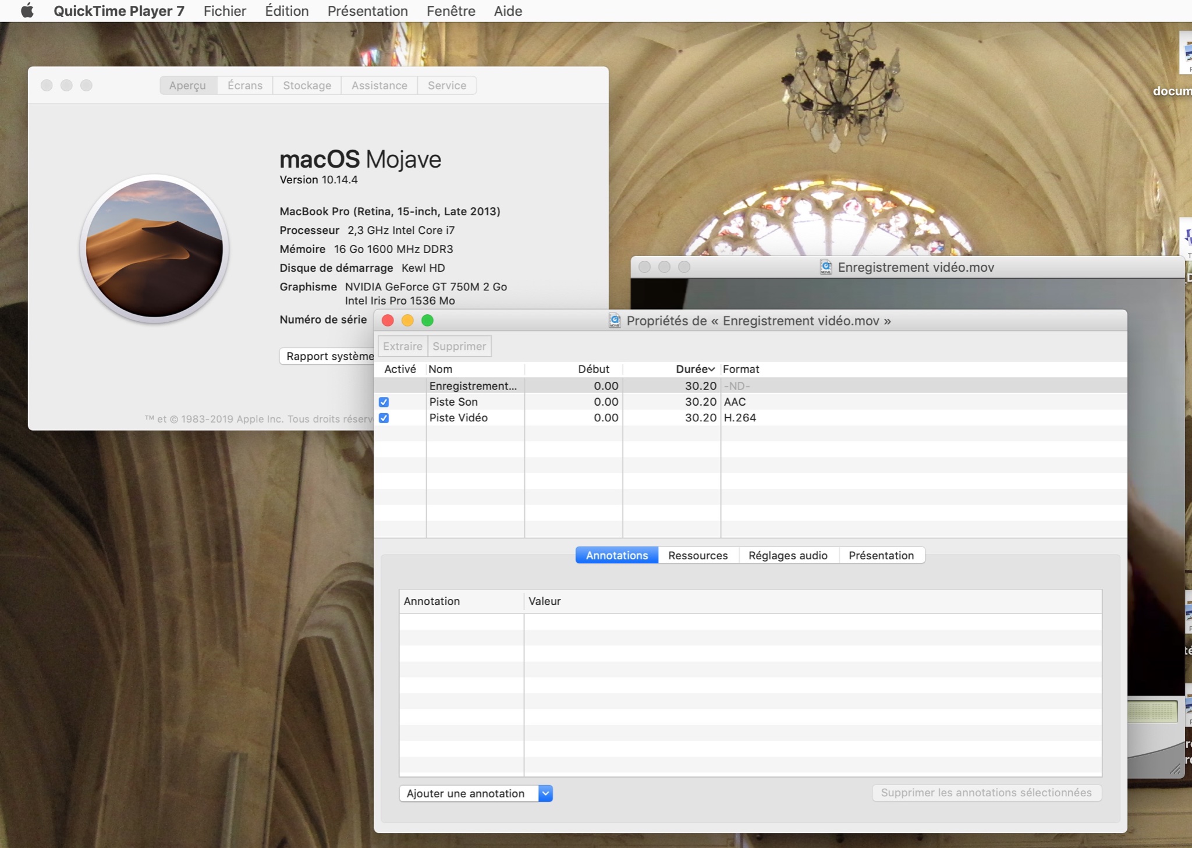Screen dimensions: 1192x848
Task: Open the Apple menu icon
Action: tap(27, 10)
